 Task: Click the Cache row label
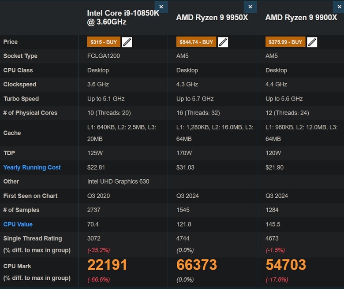(12, 133)
